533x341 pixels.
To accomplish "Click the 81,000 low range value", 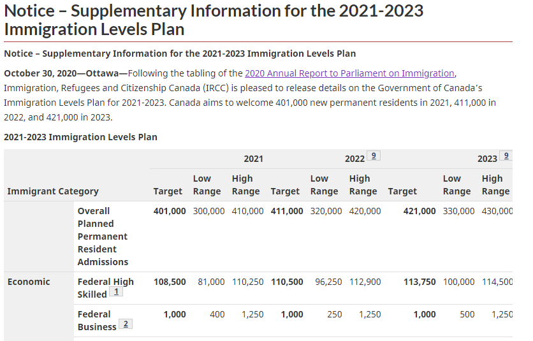I will coord(211,282).
